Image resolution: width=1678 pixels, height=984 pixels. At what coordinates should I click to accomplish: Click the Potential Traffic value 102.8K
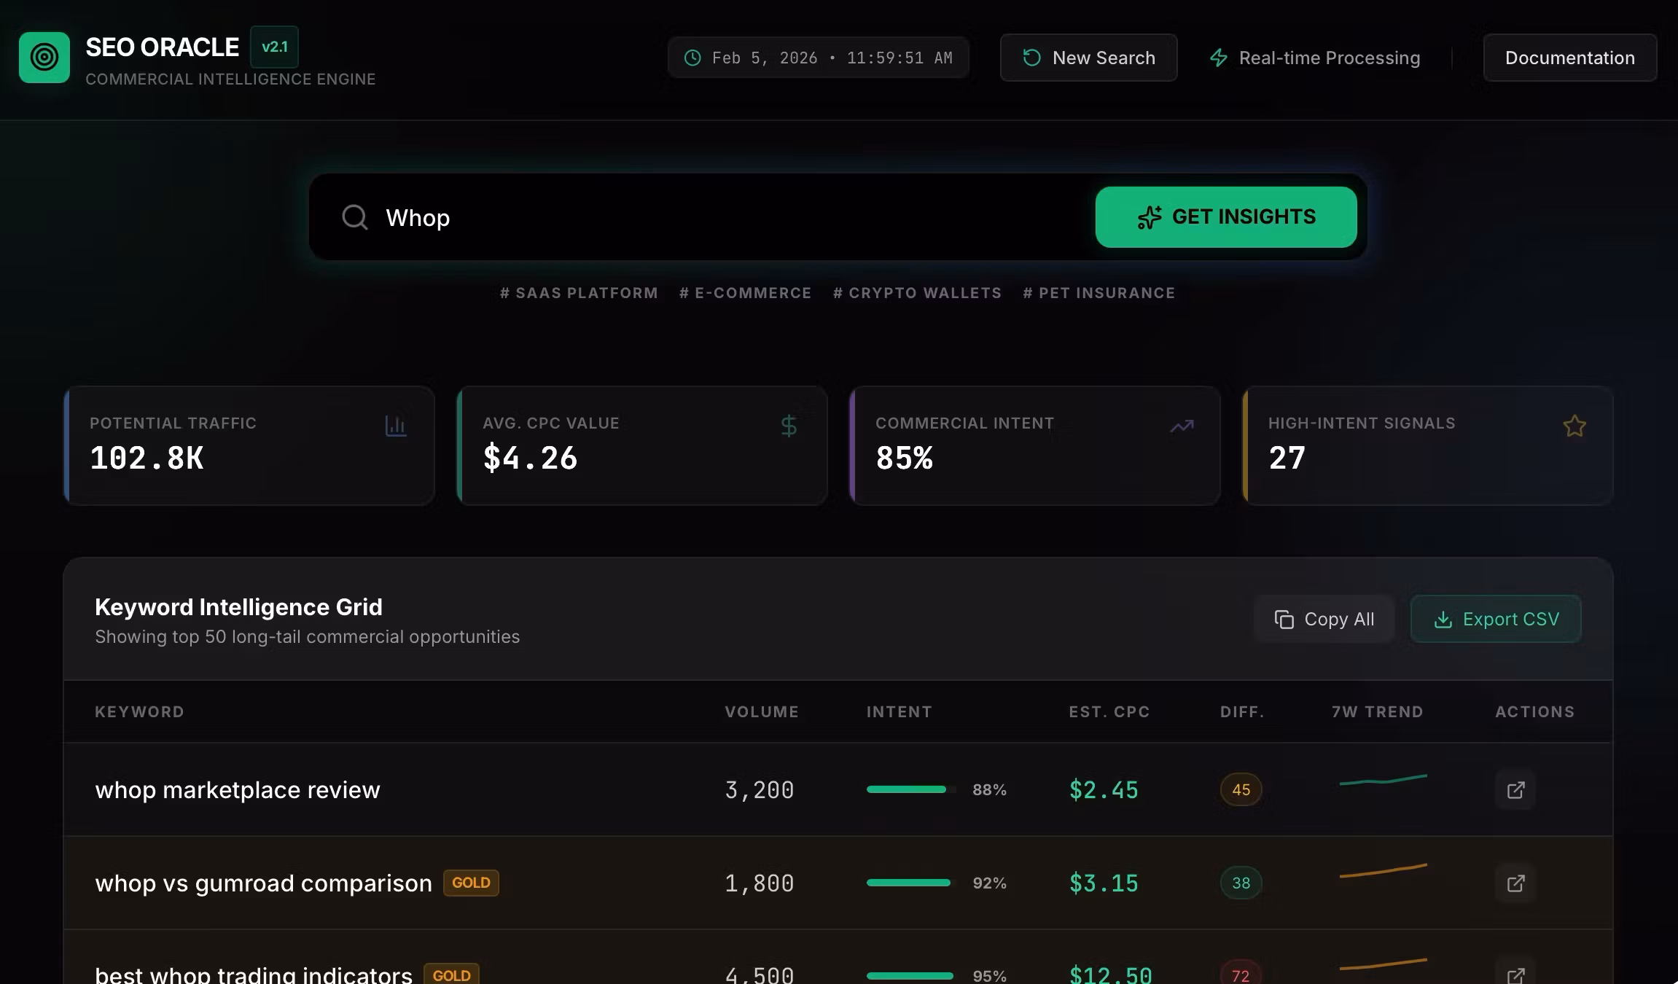pyautogui.click(x=147, y=458)
